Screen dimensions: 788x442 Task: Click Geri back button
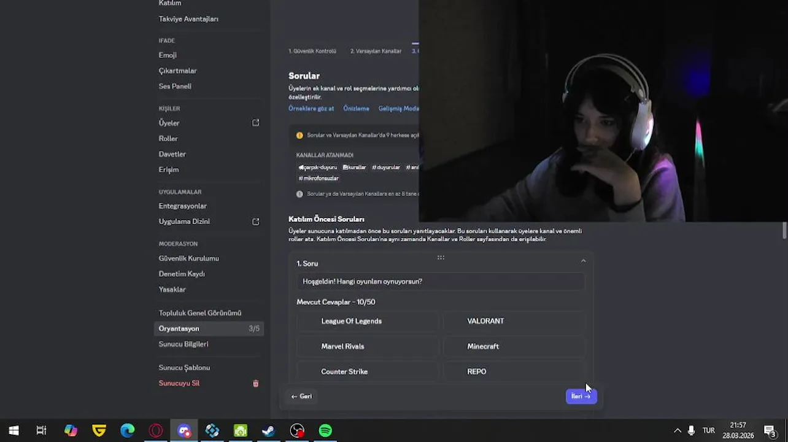[x=301, y=397]
